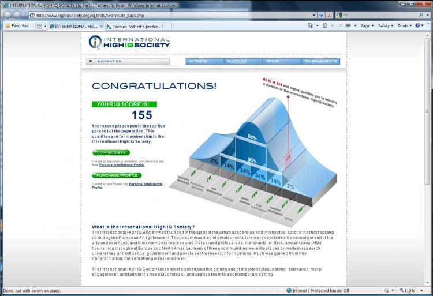
Task: Click the Google search provider icon
Action: 339,15
